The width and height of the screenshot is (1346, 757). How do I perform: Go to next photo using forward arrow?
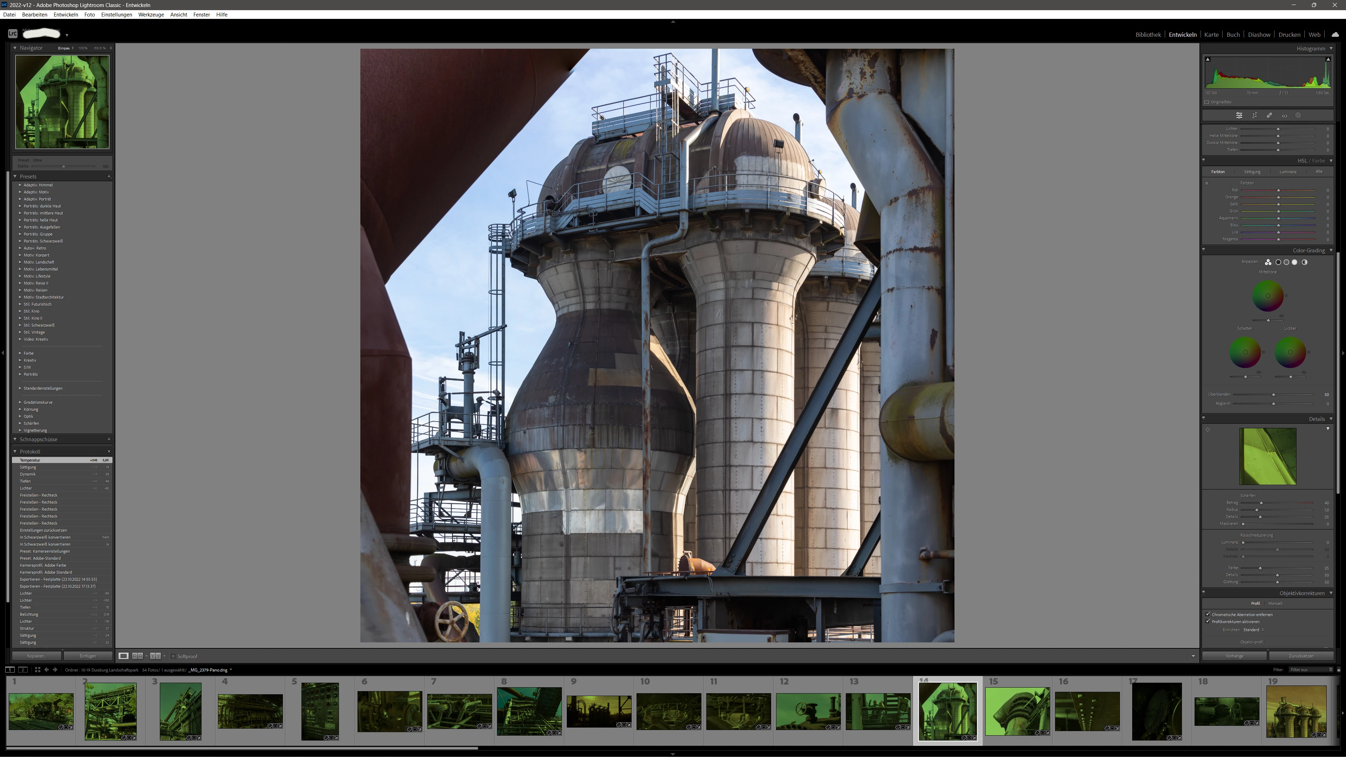[55, 670]
